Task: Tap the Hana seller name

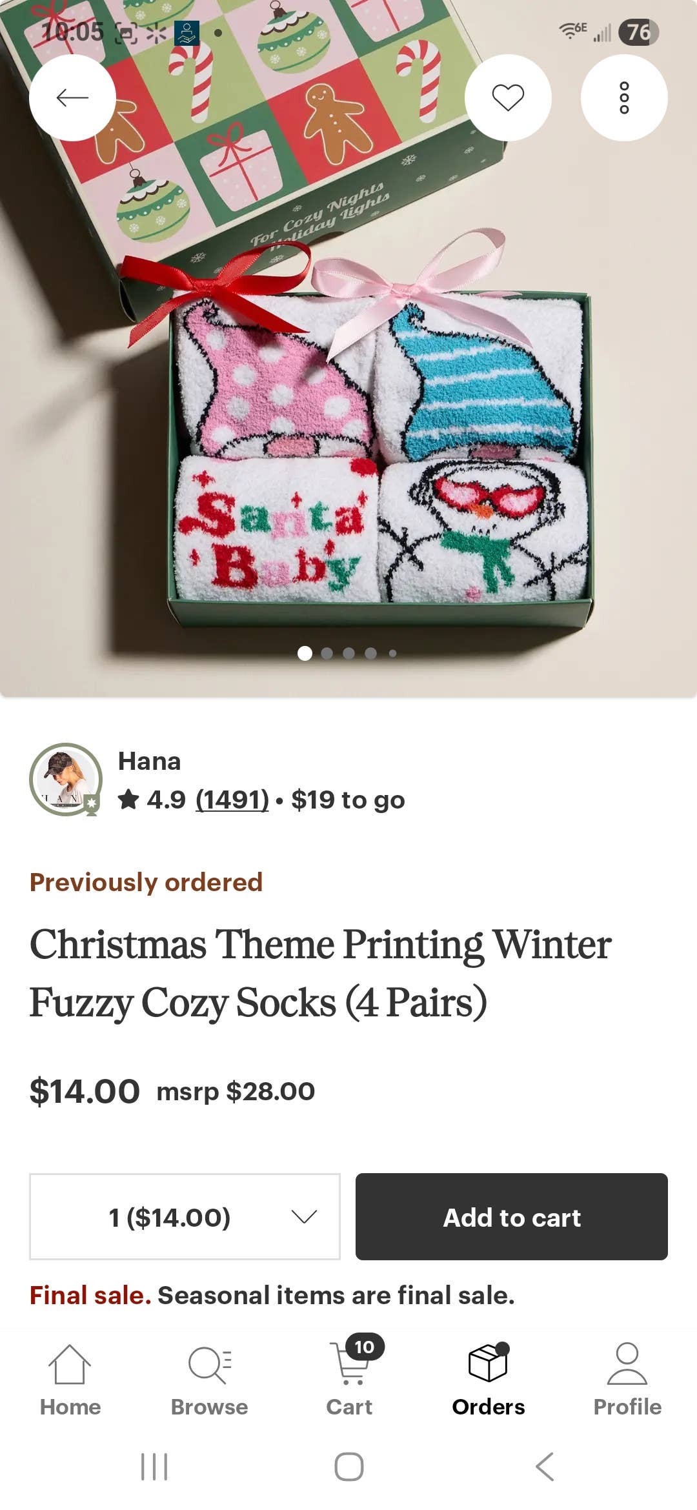Action: 149,761
